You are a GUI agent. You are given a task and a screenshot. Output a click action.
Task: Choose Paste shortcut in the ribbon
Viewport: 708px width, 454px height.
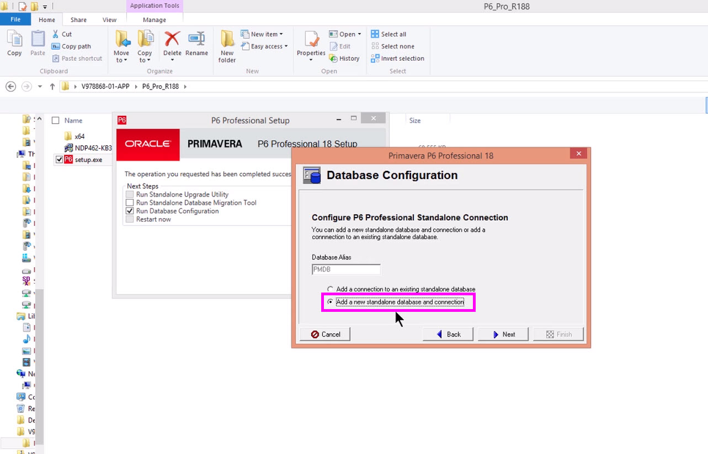point(77,58)
